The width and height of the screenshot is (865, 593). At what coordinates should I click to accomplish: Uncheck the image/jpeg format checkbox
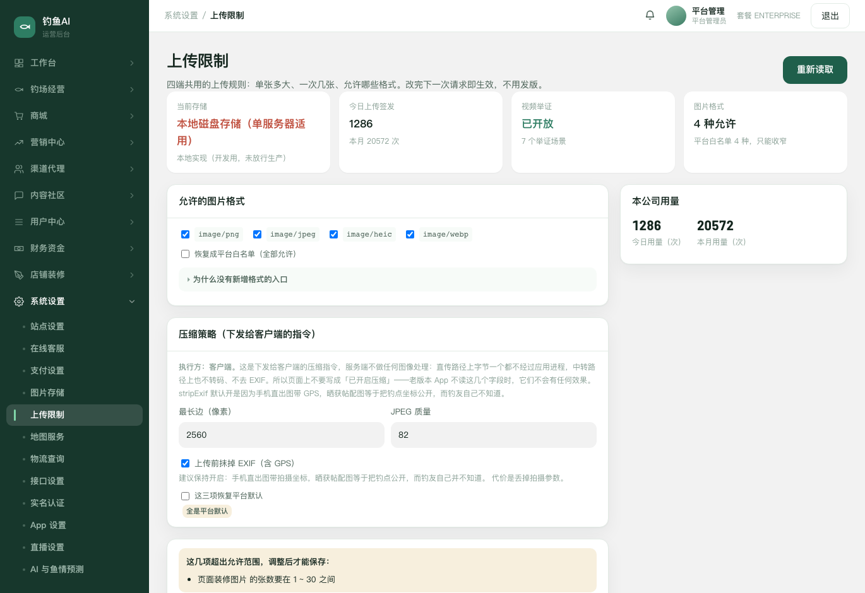tap(257, 234)
